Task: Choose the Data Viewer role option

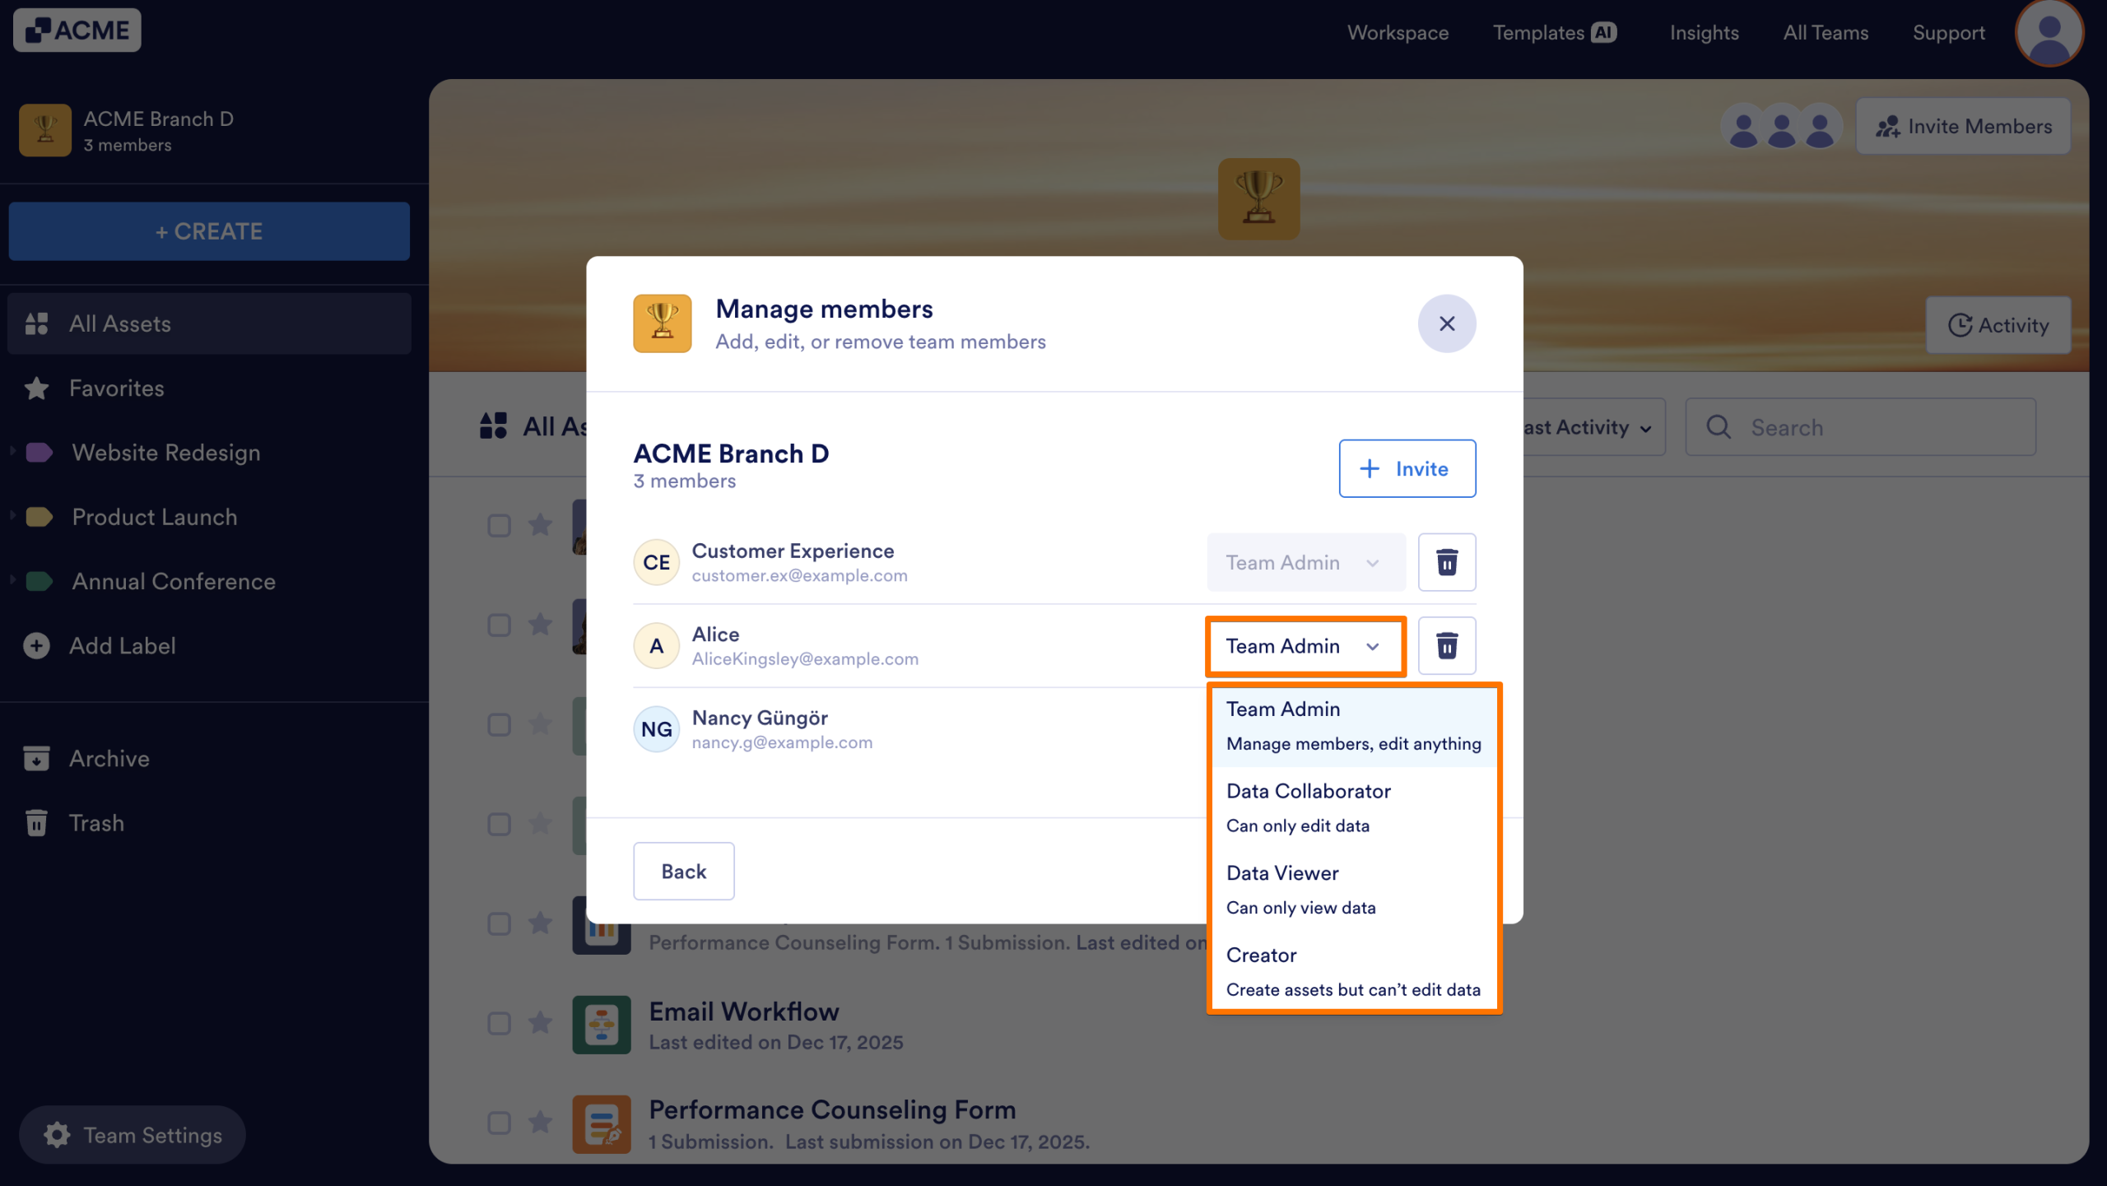Action: tap(1353, 890)
